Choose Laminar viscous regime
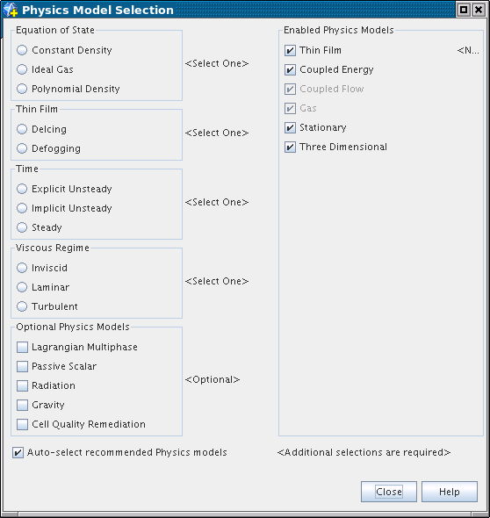This screenshot has height=518, width=490. click(x=22, y=287)
